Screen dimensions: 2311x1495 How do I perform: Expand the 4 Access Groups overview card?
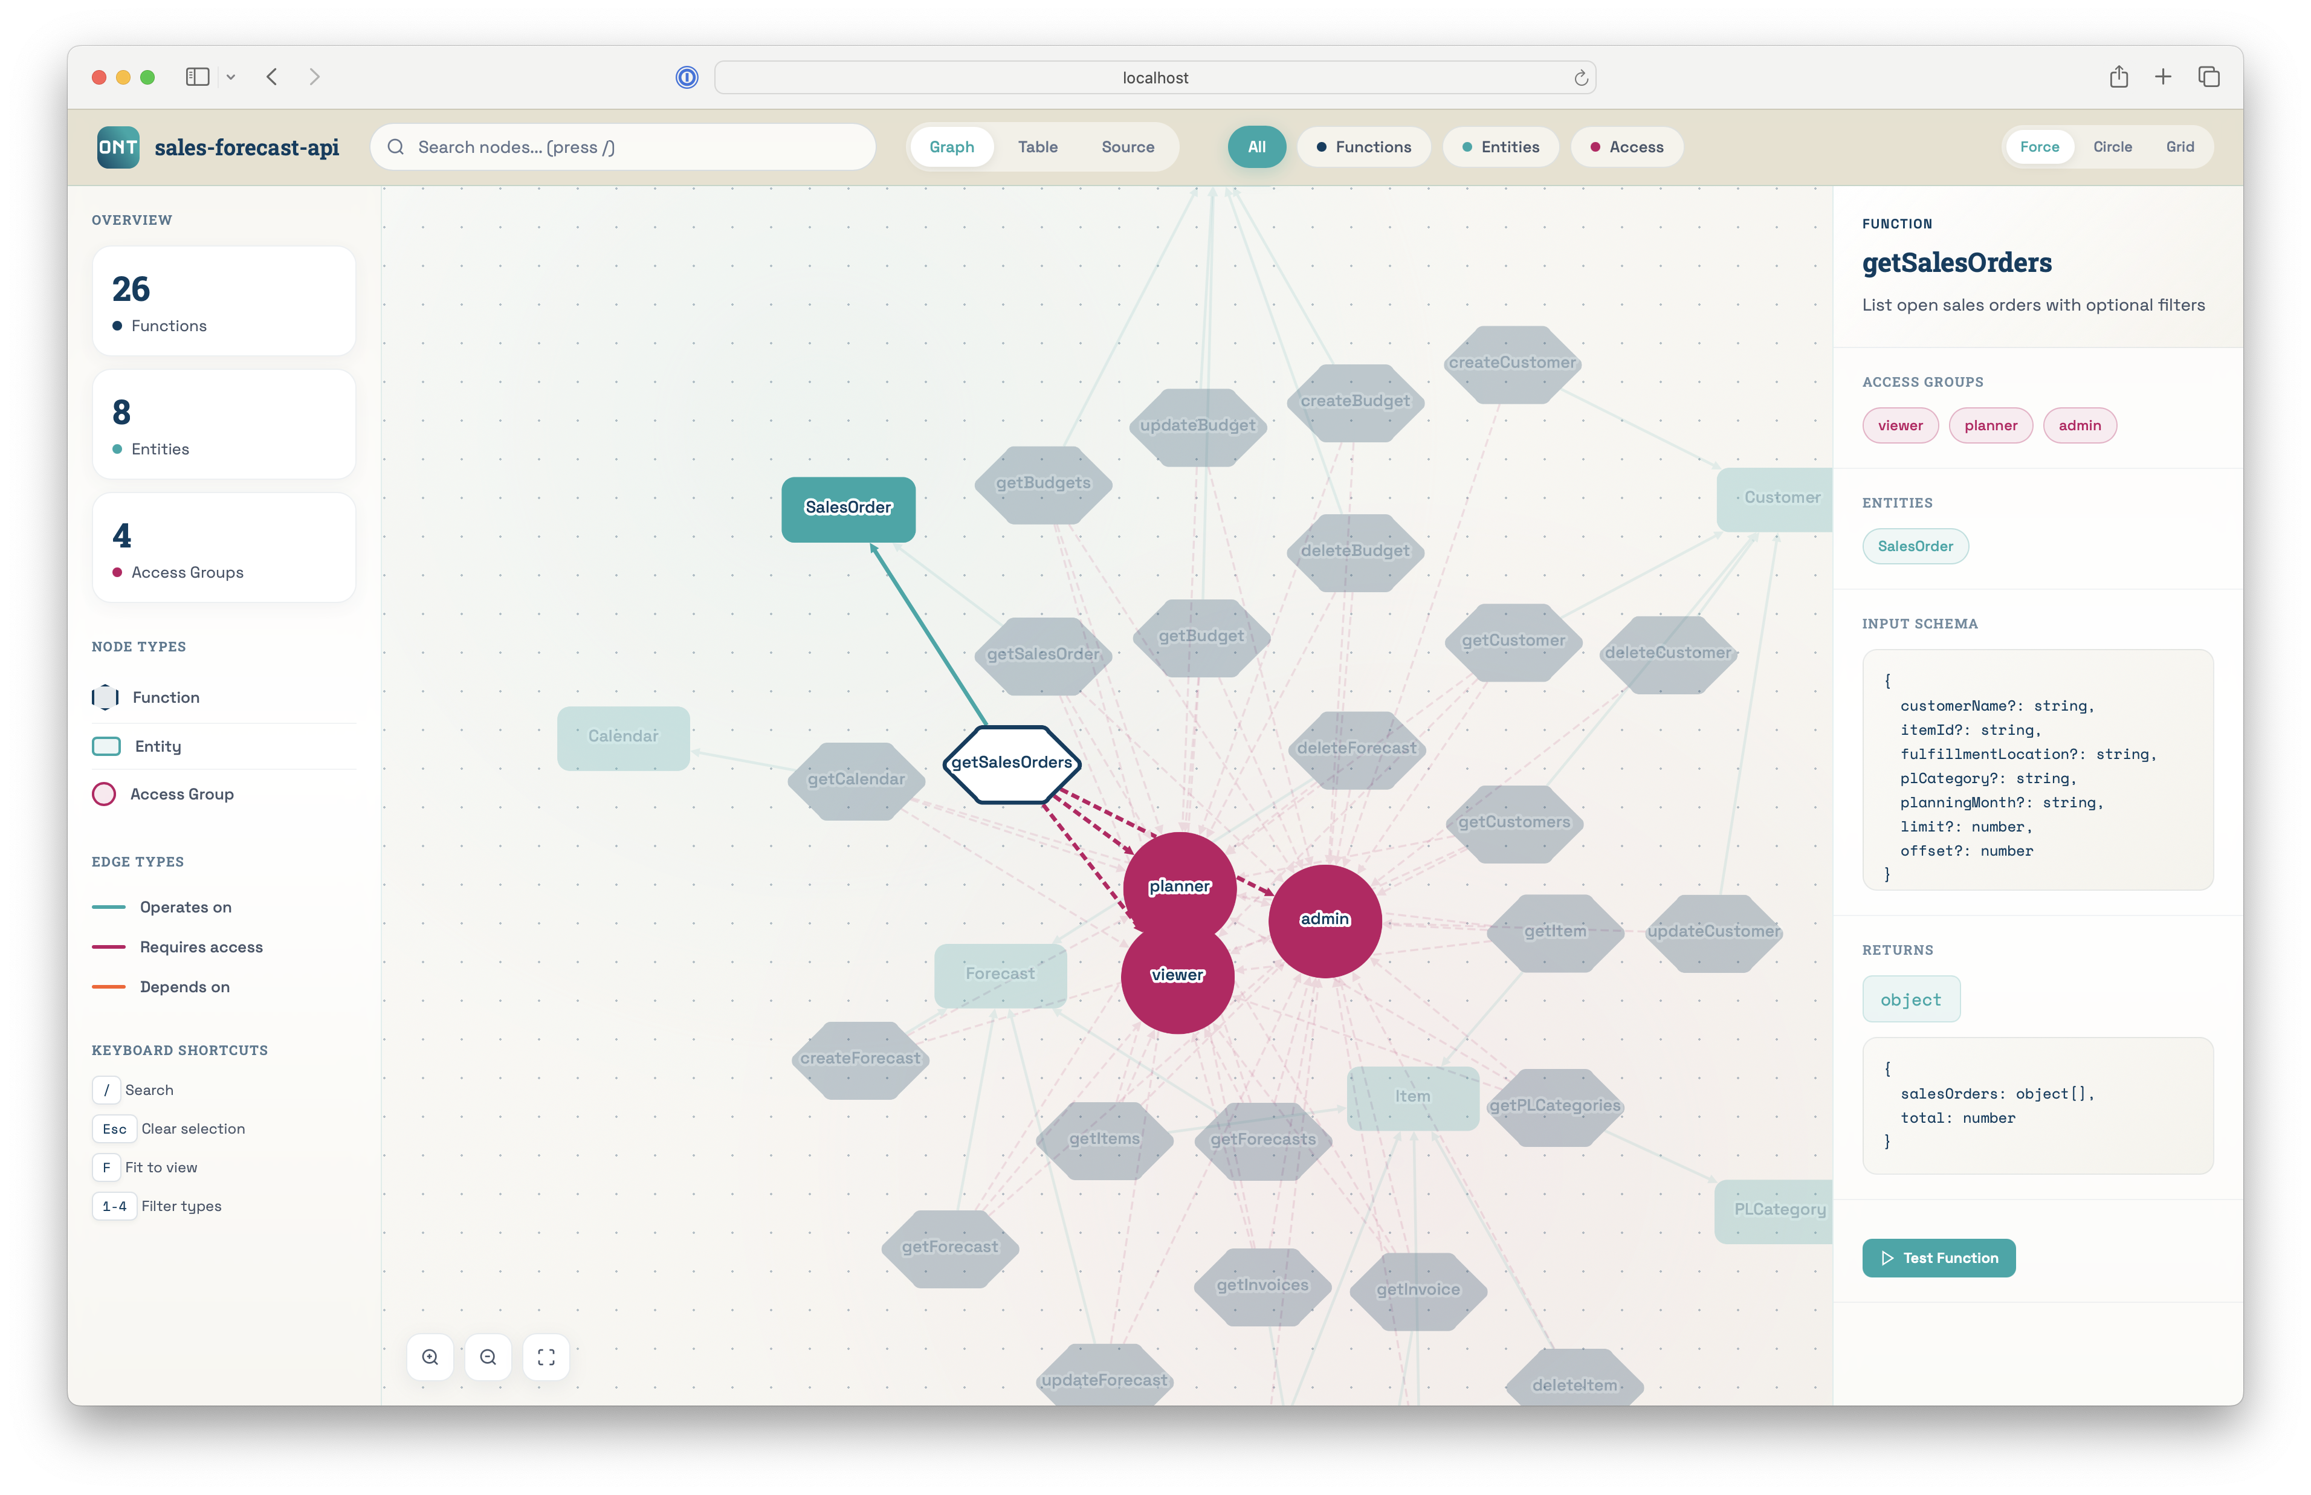coord(223,546)
